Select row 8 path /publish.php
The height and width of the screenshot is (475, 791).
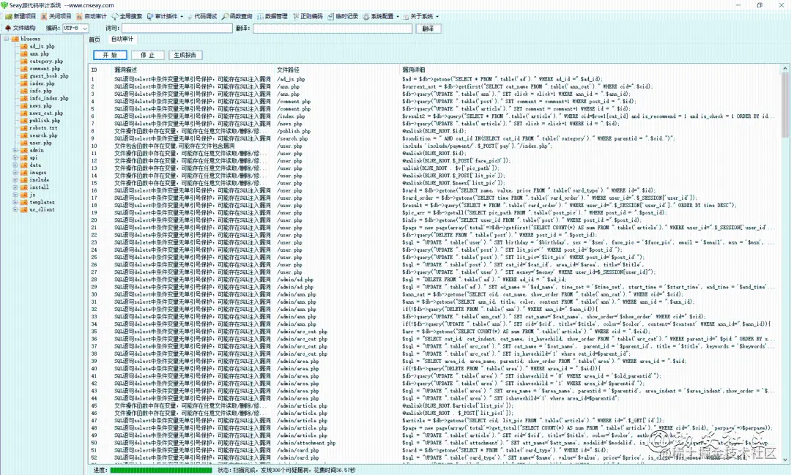click(x=294, y=131)
